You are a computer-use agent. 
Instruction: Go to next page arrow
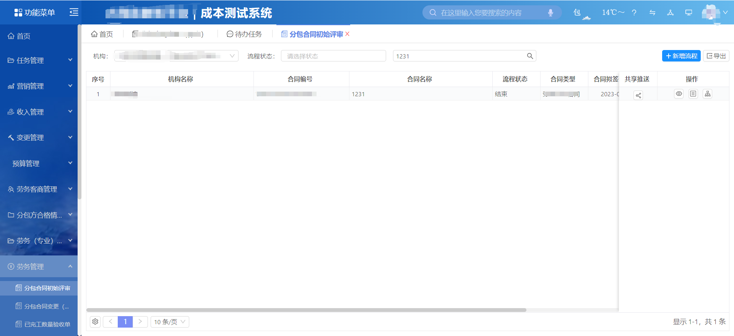(x=140, y=321)
